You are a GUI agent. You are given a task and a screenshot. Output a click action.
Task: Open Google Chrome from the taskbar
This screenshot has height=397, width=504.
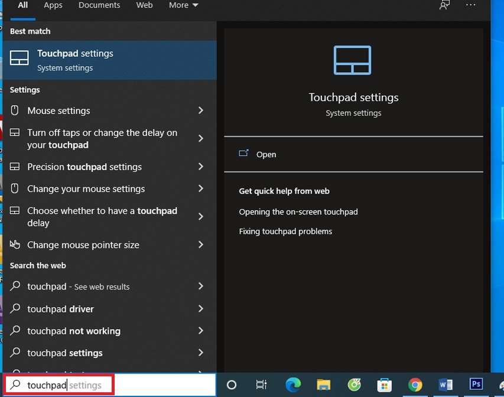click(x=415, y=385)
